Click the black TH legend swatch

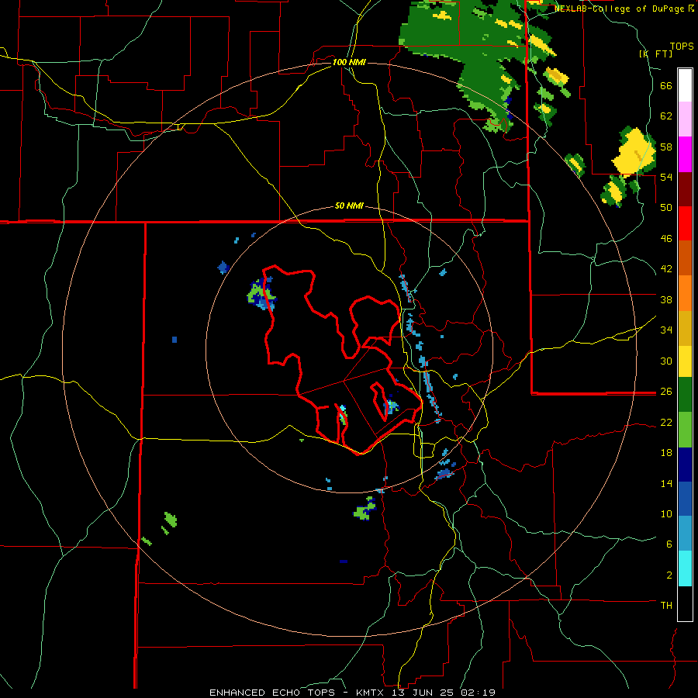point(685,603)
